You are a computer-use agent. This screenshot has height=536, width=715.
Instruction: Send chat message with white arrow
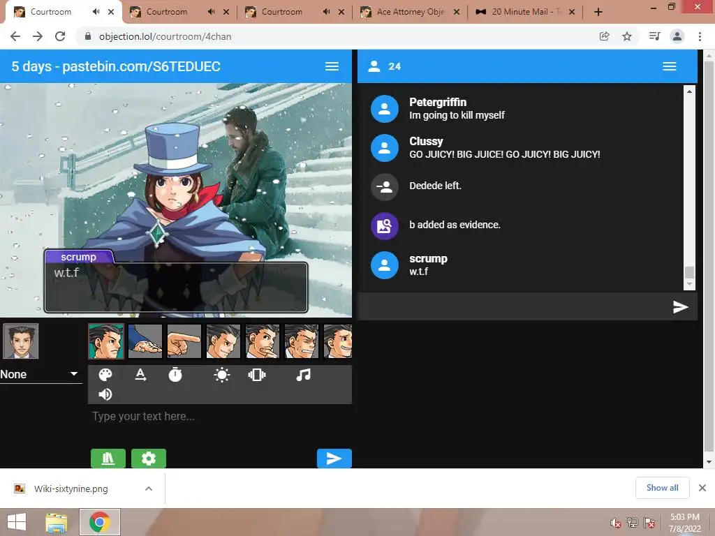click(680, 307)
